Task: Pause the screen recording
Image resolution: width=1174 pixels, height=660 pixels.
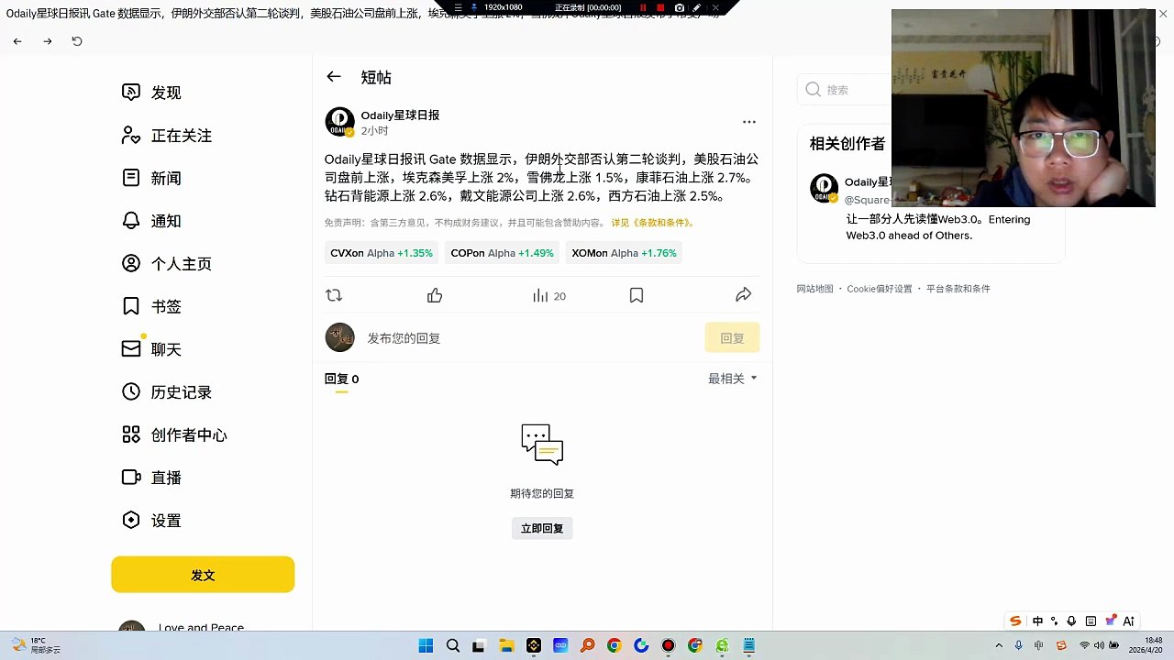Action: pos(642,7)
